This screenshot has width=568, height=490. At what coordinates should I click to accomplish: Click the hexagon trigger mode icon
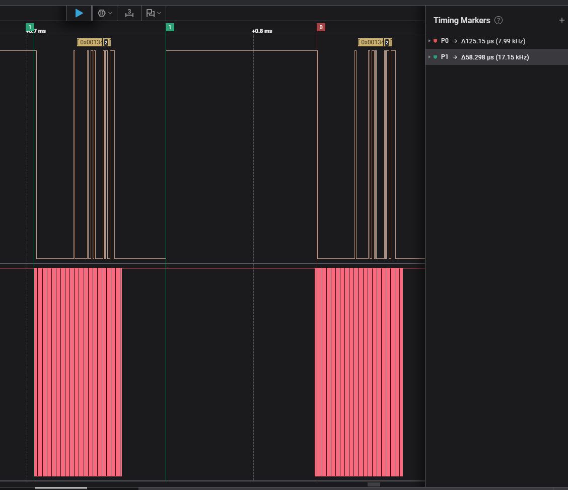(102, 13)
